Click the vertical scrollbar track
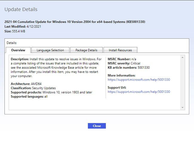The image size is (194, 147). click(x=182, y=82)
